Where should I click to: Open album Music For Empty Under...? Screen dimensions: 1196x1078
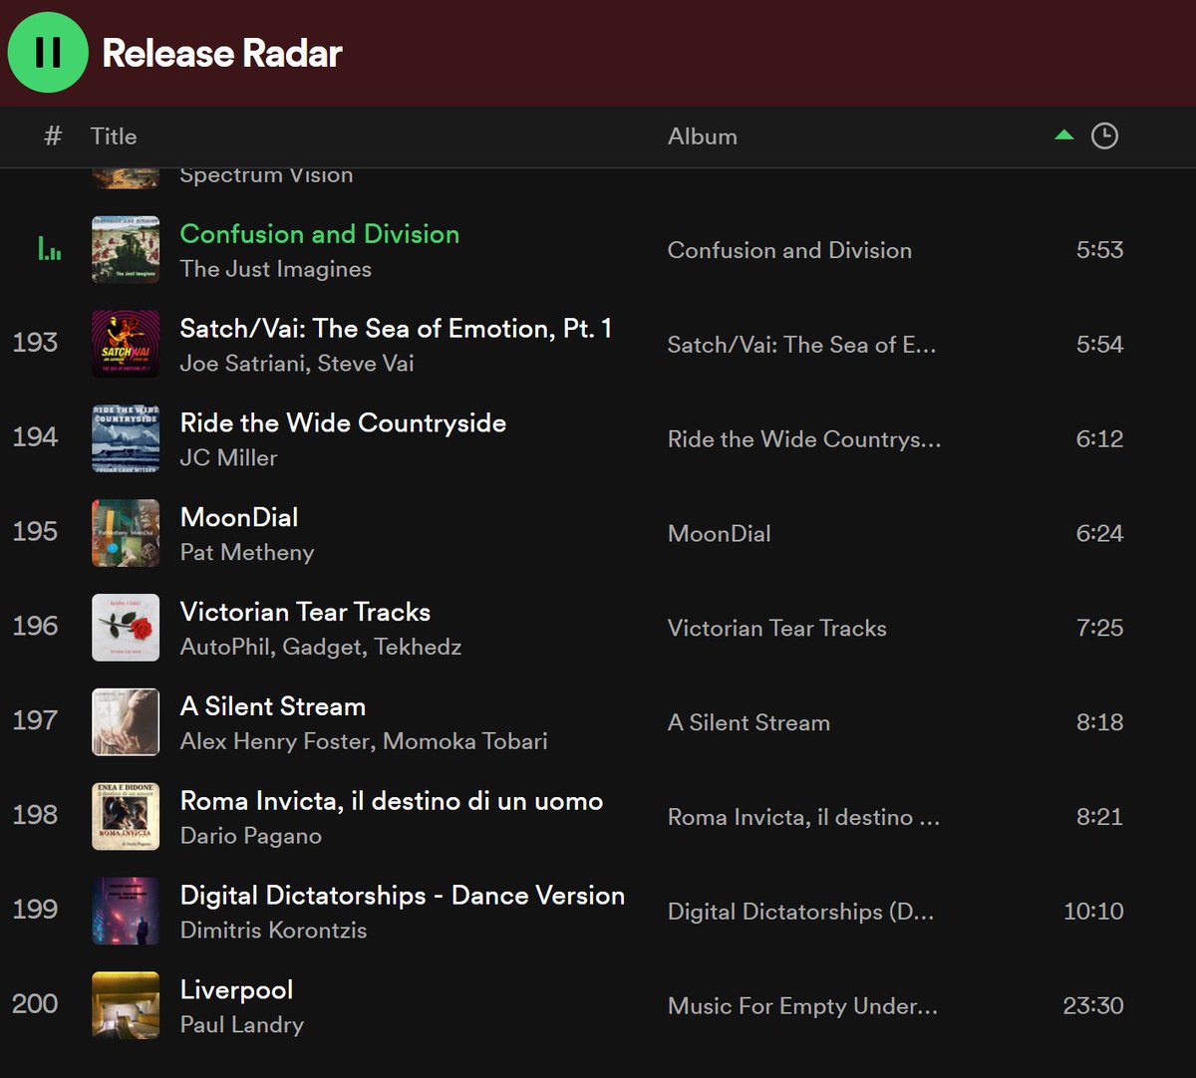pos(802,1006)
